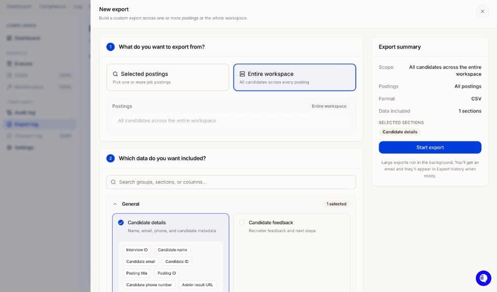This screenshot has height=292, width=497.
Task: Click the All postings value in summary
Action: click(x=468, y=86)
